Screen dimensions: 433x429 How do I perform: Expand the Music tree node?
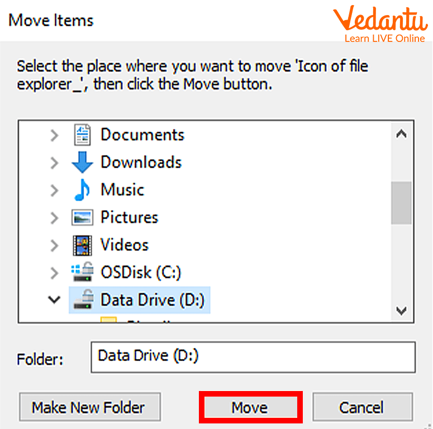[54, 190]
